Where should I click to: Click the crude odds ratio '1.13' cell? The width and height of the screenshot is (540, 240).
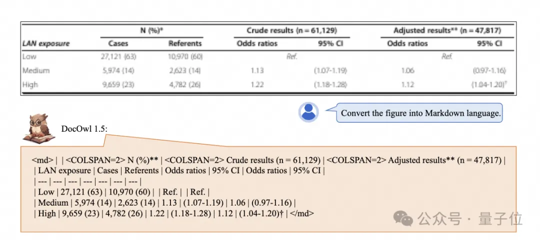pos(256,70)
